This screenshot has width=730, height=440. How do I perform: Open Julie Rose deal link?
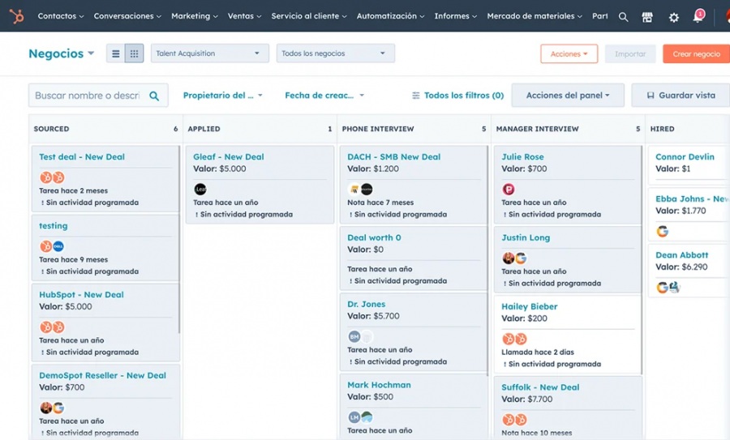tap(522, 157)
